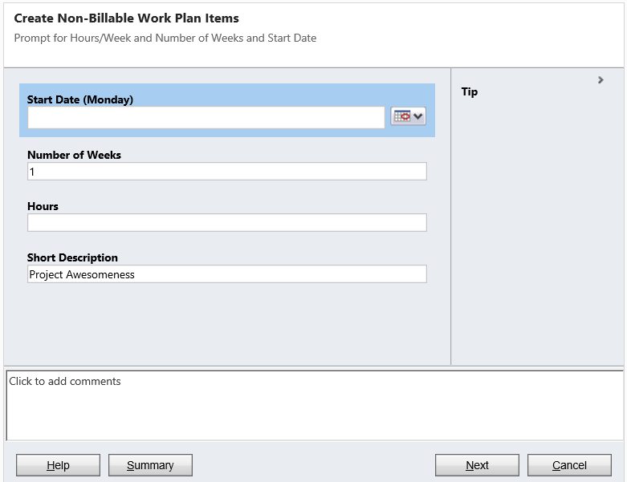Go to the Next step
Image resolution: width=627 pixels, height=482 pixels.
tap(477, 465)
